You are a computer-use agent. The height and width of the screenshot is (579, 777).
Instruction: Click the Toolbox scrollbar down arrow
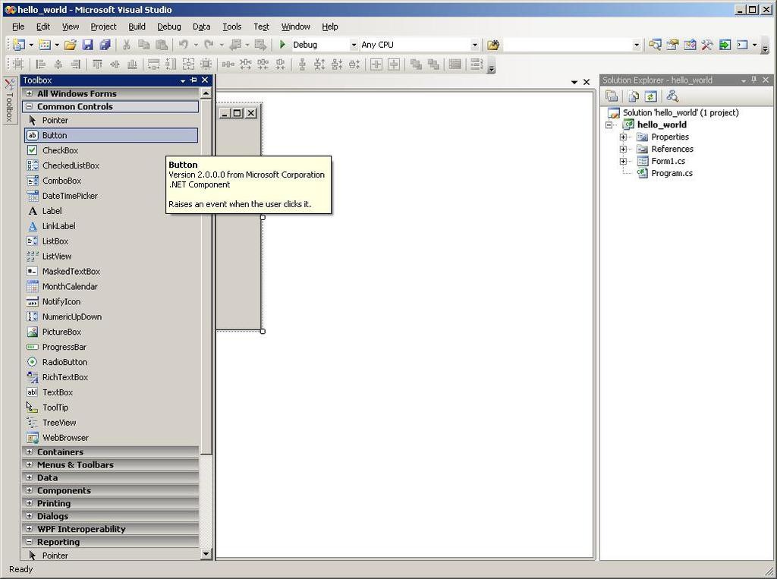tap(206, 554)
